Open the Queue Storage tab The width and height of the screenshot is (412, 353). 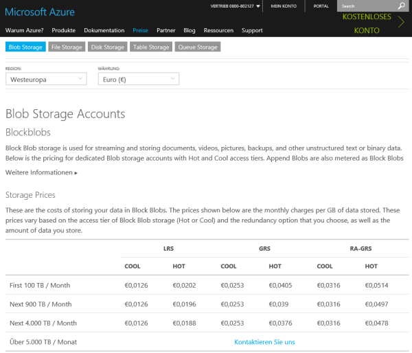click(198, 47)
